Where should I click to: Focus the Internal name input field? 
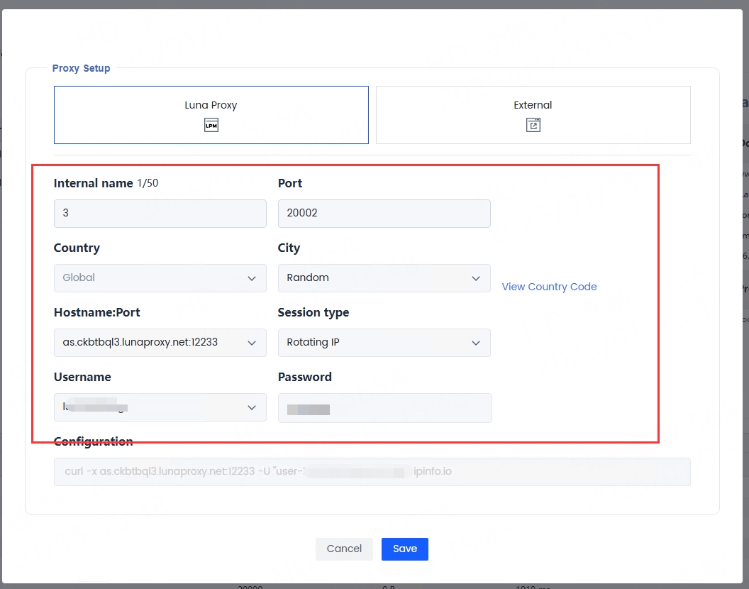(160, 213)
